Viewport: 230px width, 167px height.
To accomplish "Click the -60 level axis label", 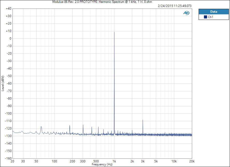I will click(9, 83).
